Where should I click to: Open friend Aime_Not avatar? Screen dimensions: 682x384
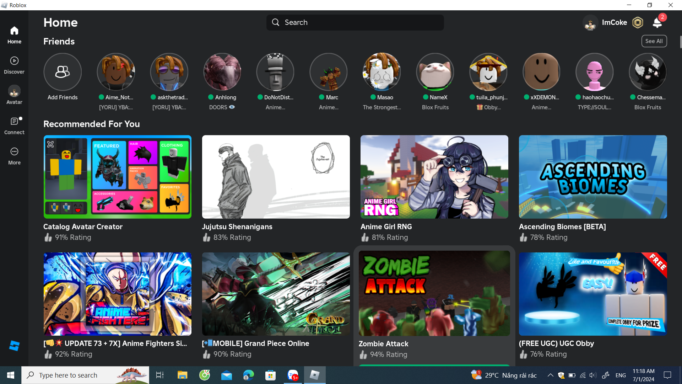(x=116, y=72)
